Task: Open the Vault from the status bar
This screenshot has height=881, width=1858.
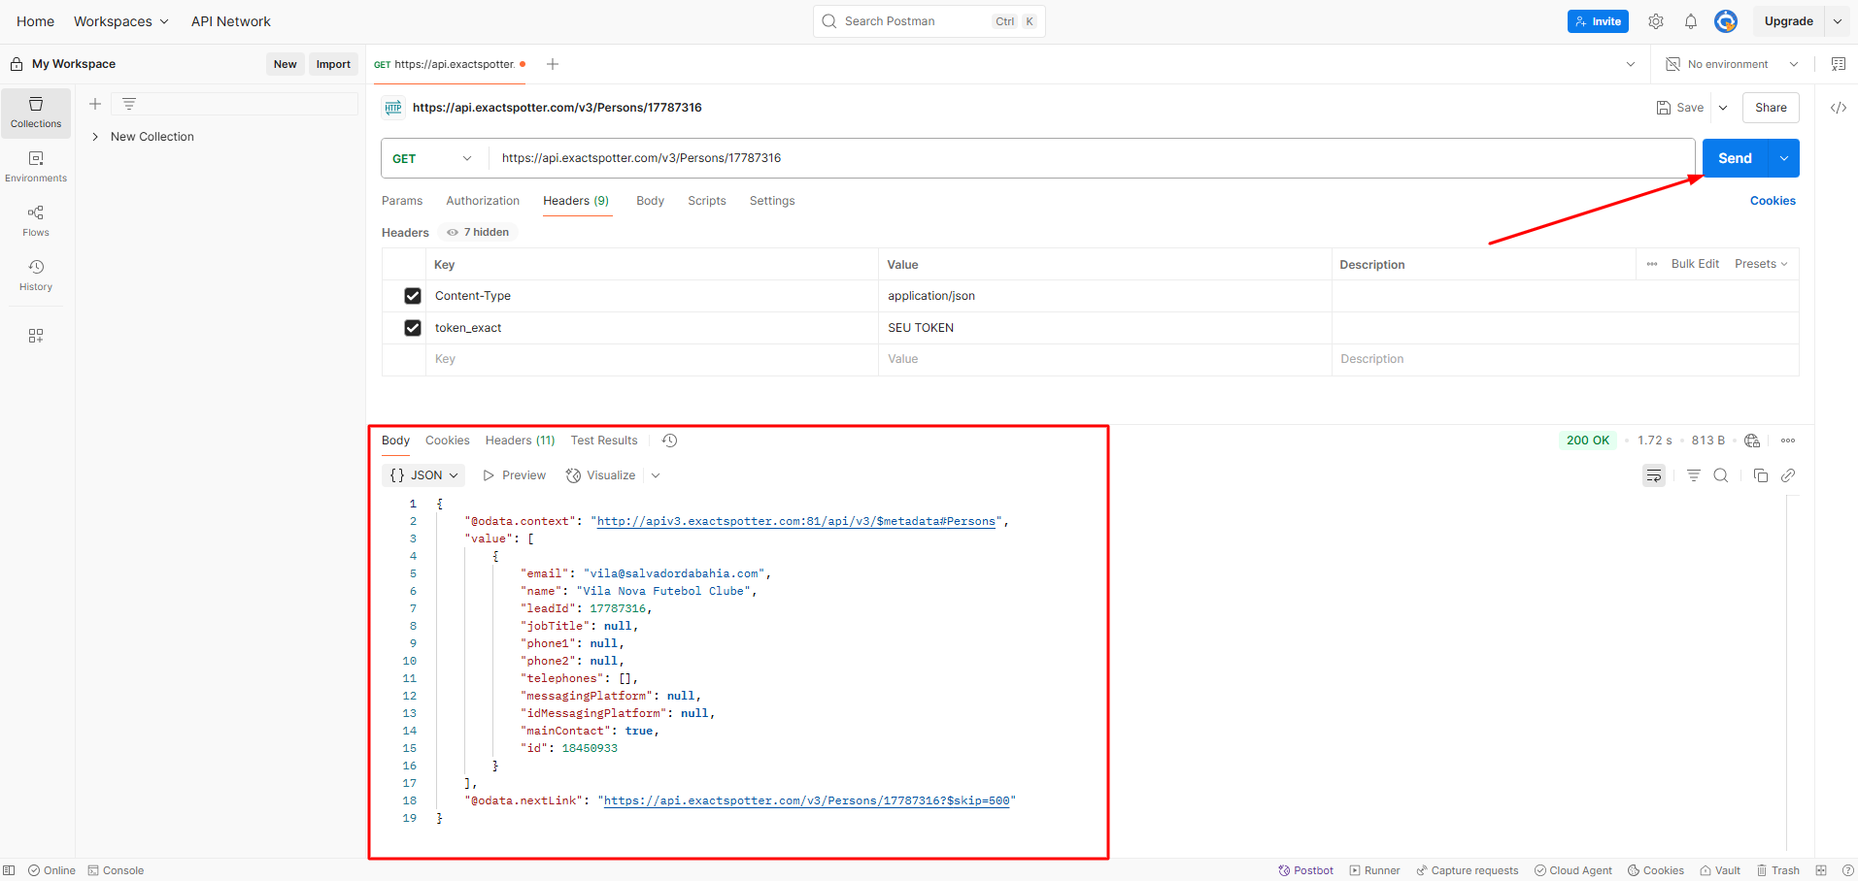Action: tap(1720, 870)
